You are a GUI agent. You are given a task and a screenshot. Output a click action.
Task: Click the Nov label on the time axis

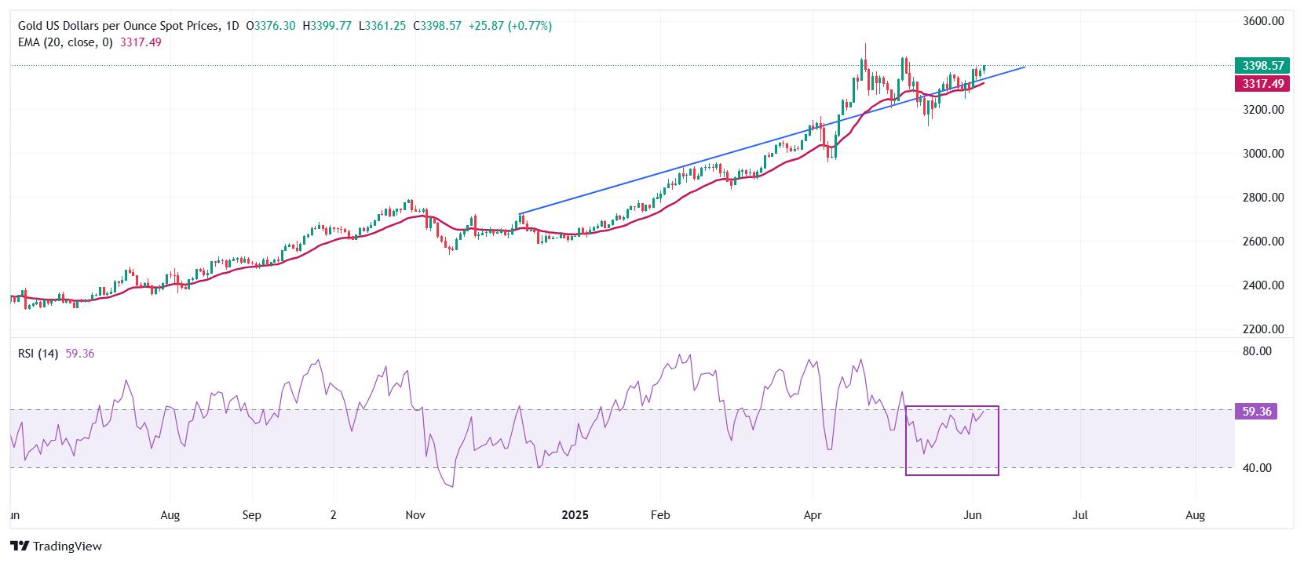[415, 515]
